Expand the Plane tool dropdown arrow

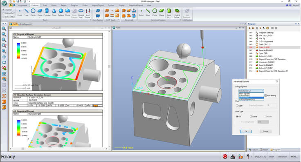pyautogui.click(x=40, y=18)
